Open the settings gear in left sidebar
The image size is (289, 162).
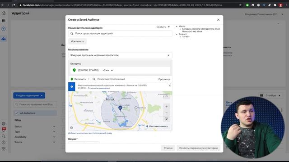pos(4,124)
